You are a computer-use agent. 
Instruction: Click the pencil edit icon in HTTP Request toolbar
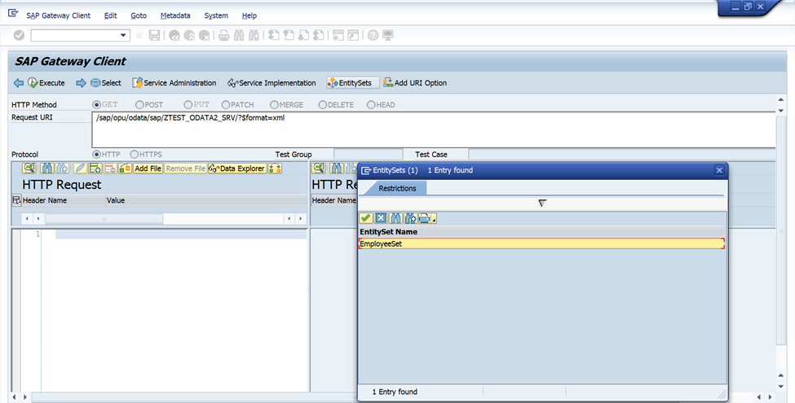(x=80, y=168)
